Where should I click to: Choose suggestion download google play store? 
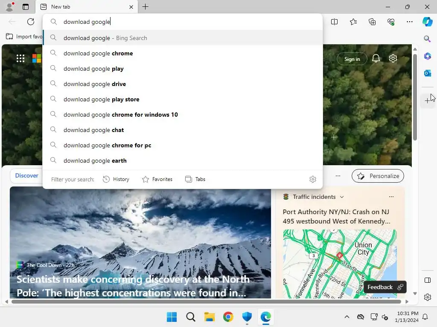pyautogui.click(x=183, y=99)
